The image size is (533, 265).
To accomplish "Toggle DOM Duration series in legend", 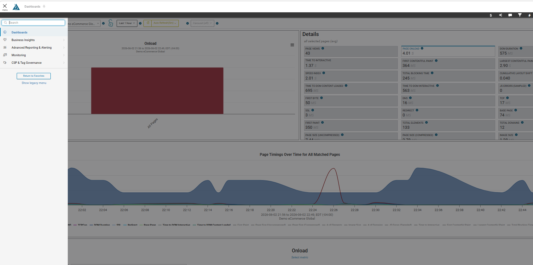I will click(x=100, y=225).
